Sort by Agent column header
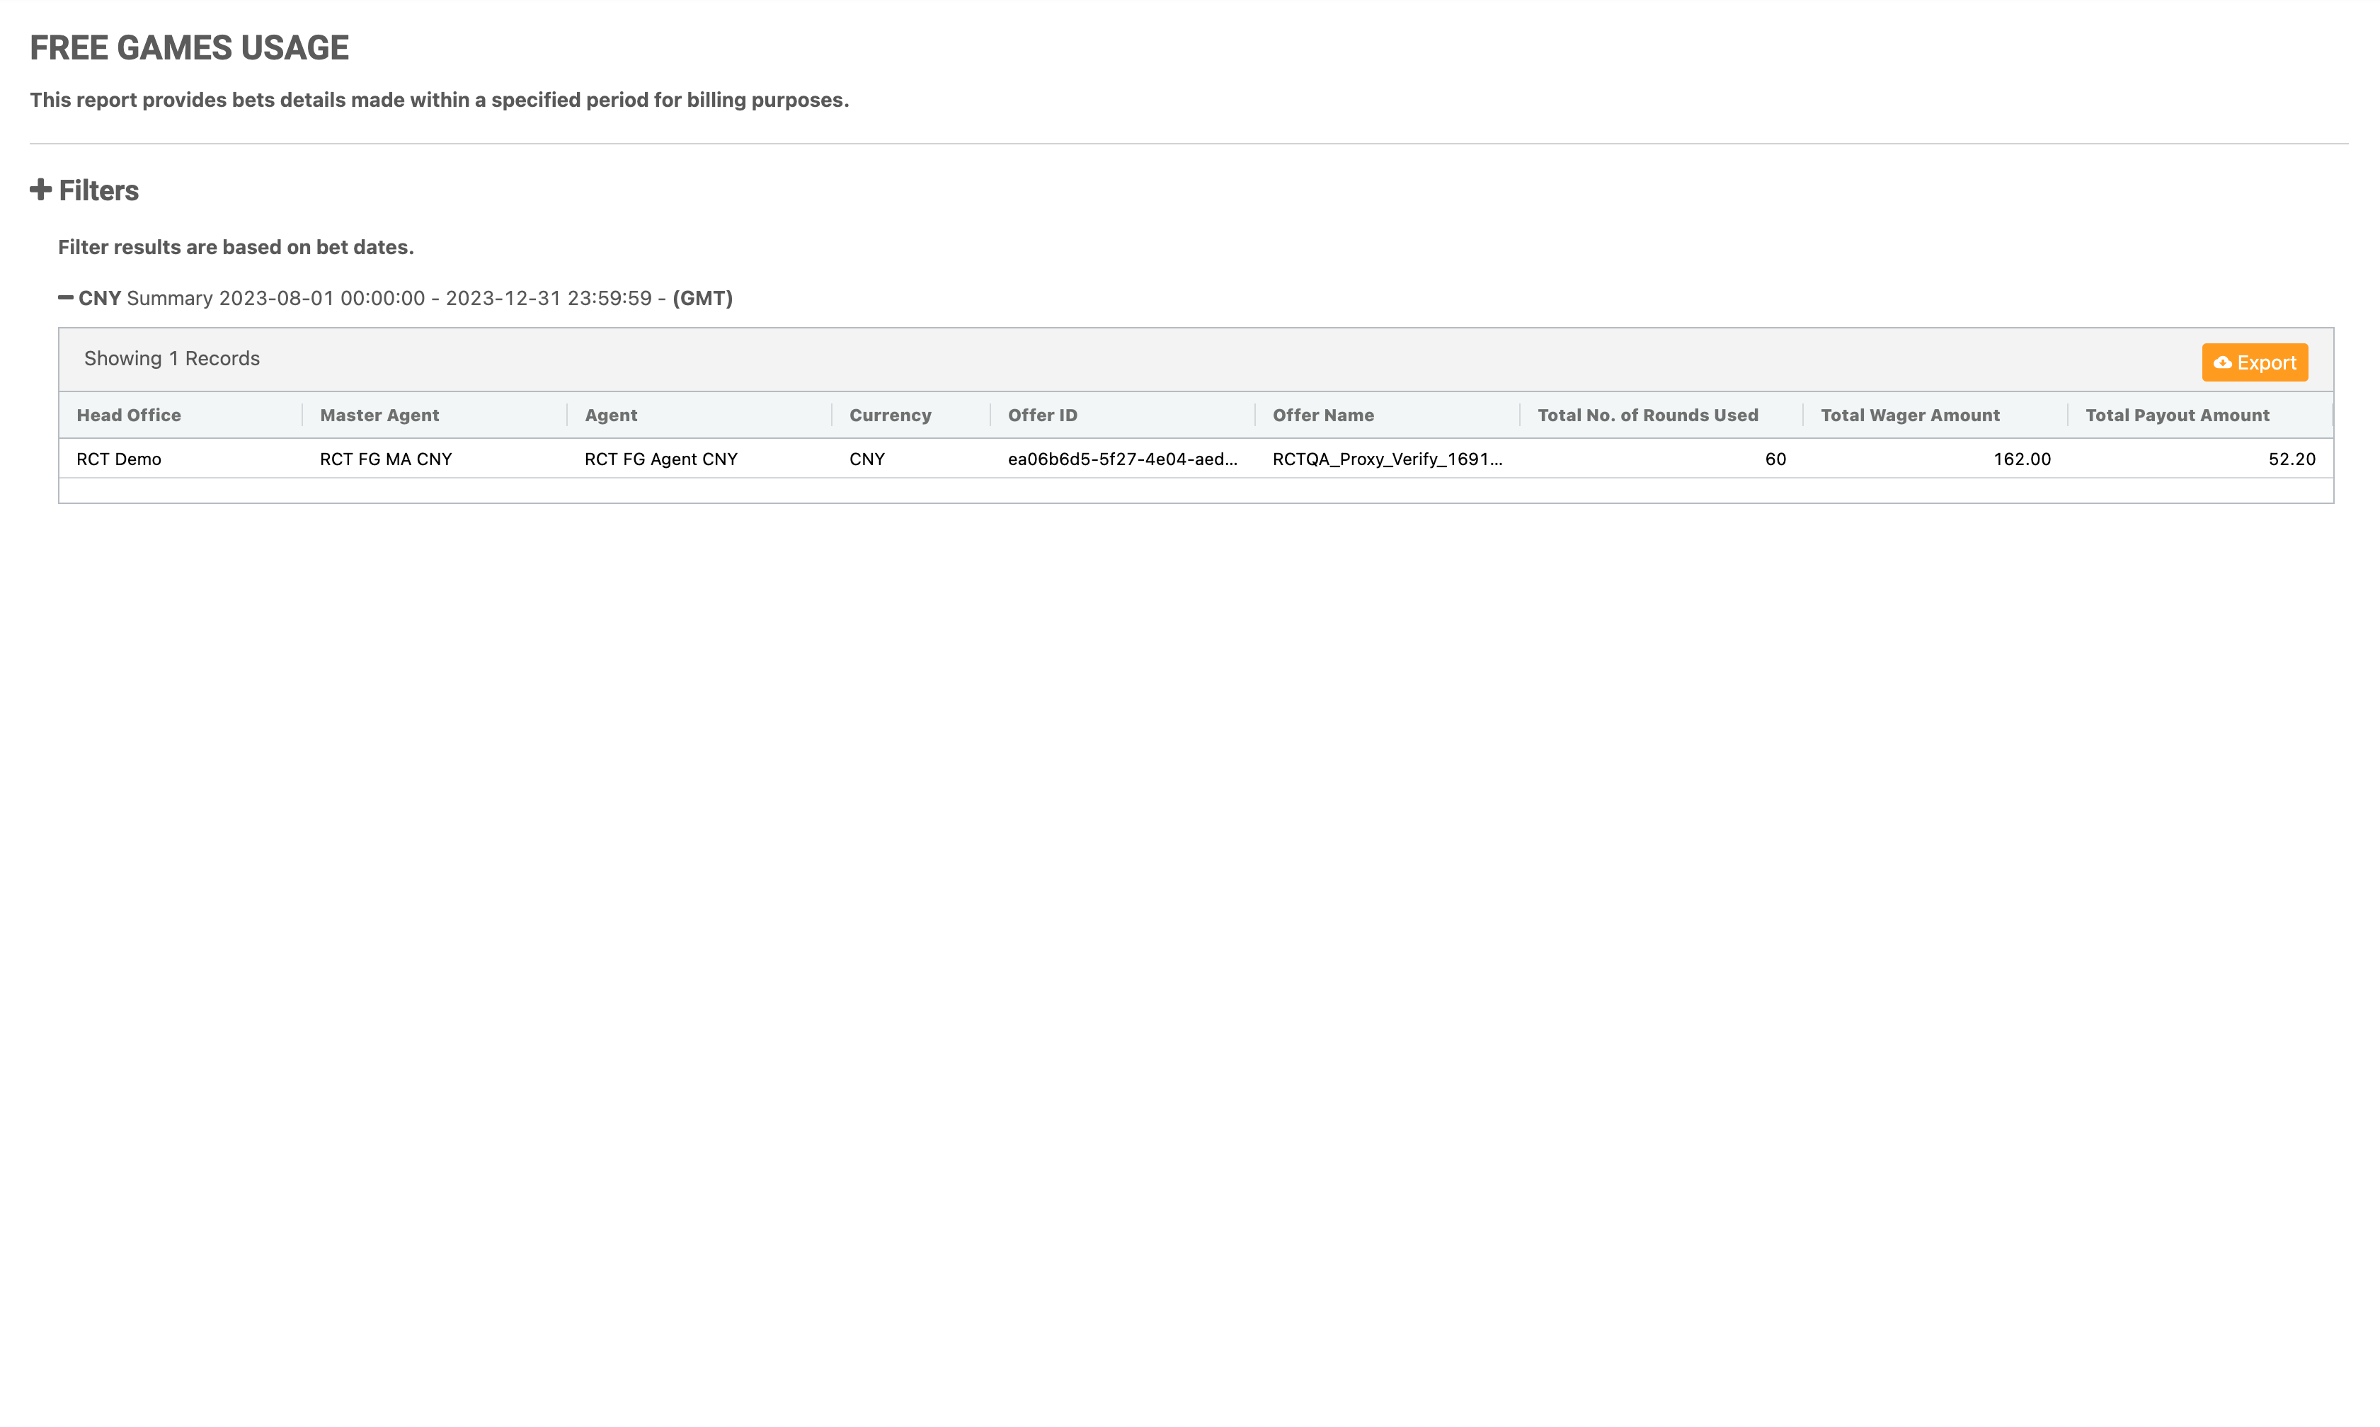 pyautogui.click(x=611, y=416)
